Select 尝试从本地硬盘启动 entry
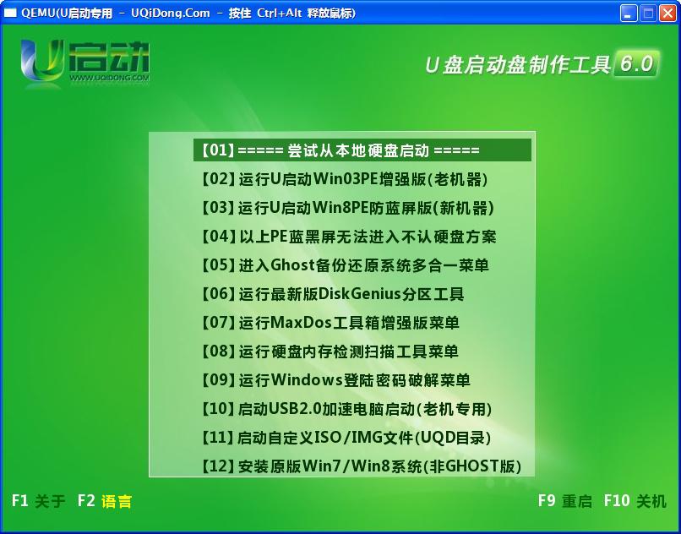681x534 pixels. pyautogui.click(x=340, y=150)
